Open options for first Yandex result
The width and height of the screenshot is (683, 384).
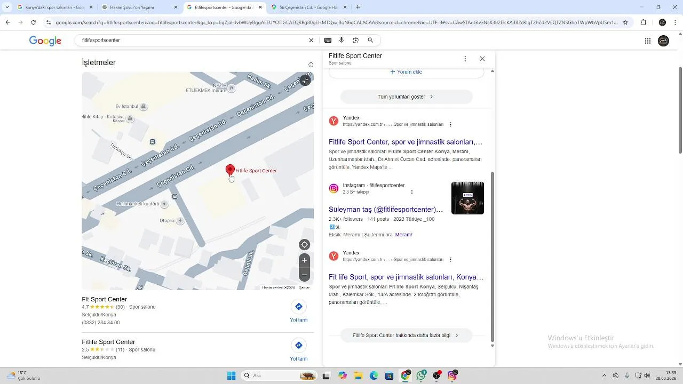click(450, 124)
